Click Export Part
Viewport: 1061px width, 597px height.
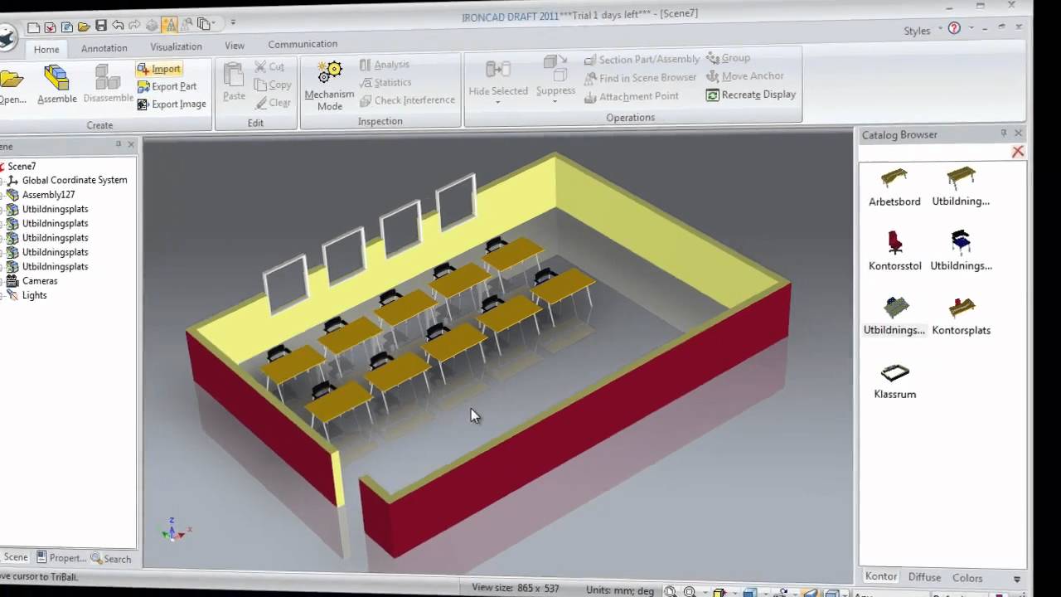[x=167, y=86]
